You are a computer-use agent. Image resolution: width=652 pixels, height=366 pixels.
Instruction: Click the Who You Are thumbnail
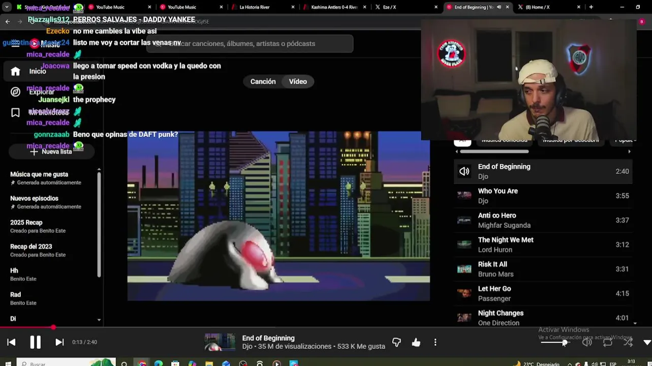pos(464,196)
